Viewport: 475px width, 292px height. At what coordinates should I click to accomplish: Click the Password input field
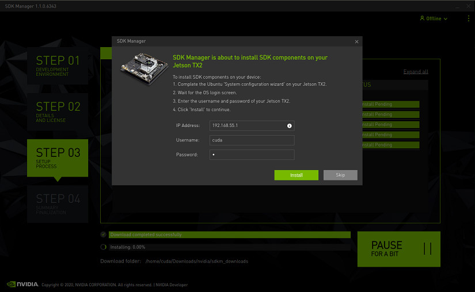pos(252,155)
